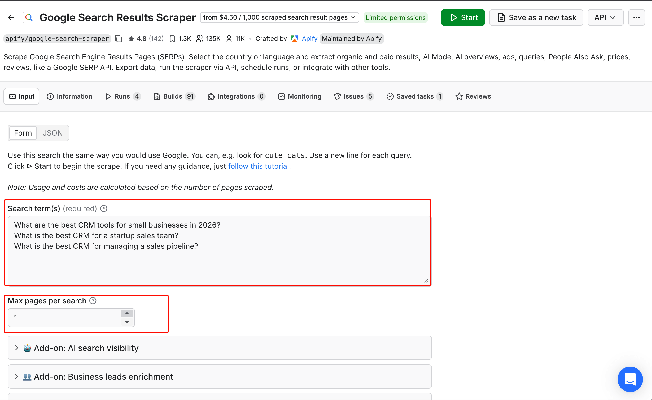Open help for Search term(s) field

(x=104, y=209)
